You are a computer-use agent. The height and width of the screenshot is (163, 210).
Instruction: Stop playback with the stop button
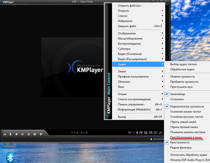(x=16, y=134)
